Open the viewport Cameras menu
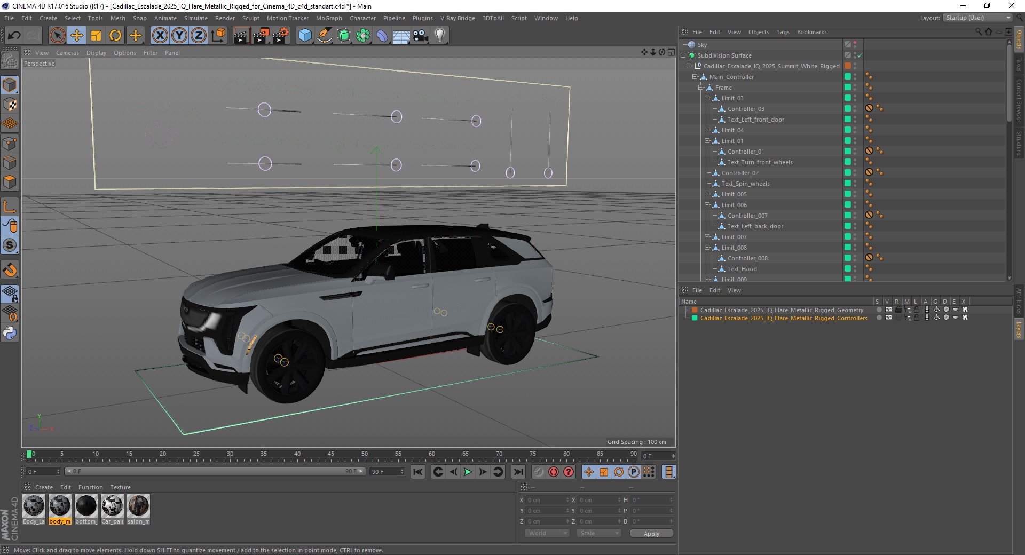 (67, 53)
